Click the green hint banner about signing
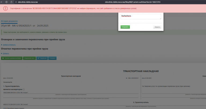 (x=103, y=32)
